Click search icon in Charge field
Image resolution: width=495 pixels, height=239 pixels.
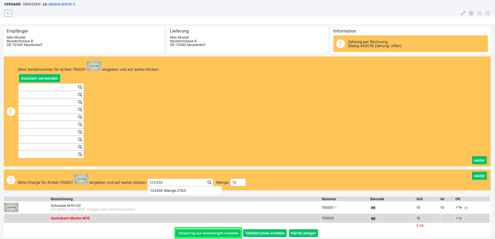[209, 182]
